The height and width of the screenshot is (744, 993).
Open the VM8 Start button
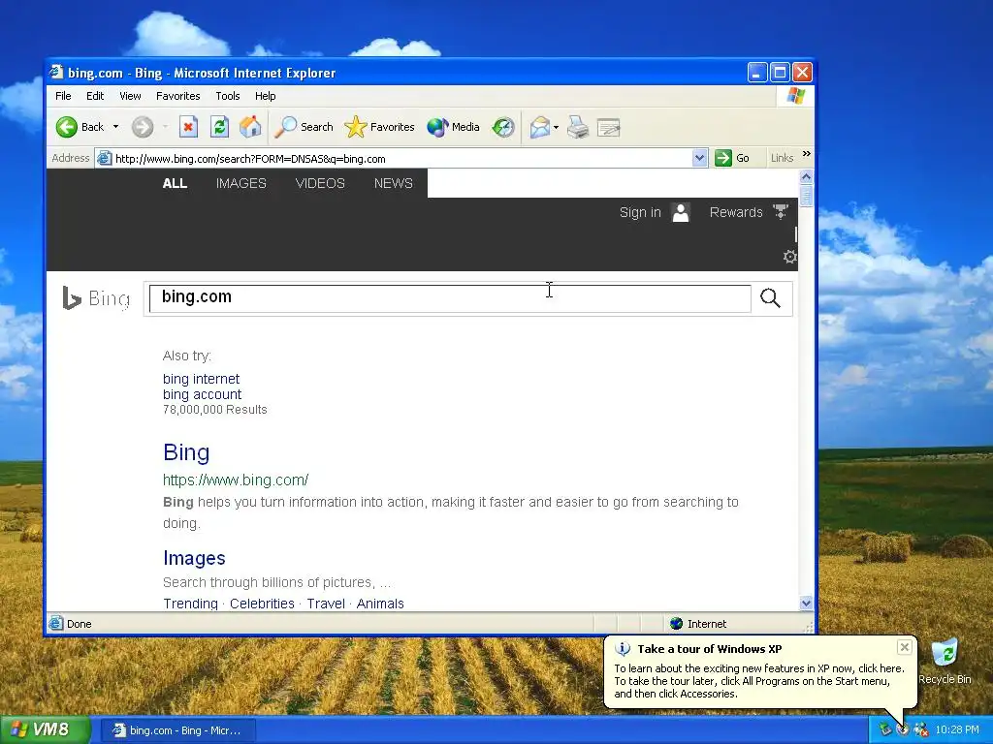coord(45,729)
